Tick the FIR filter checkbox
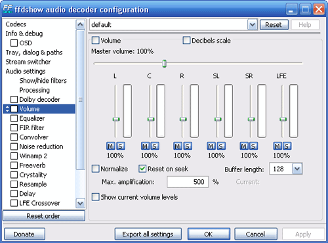This screenshot has width=328, height=243. [14, 127]
